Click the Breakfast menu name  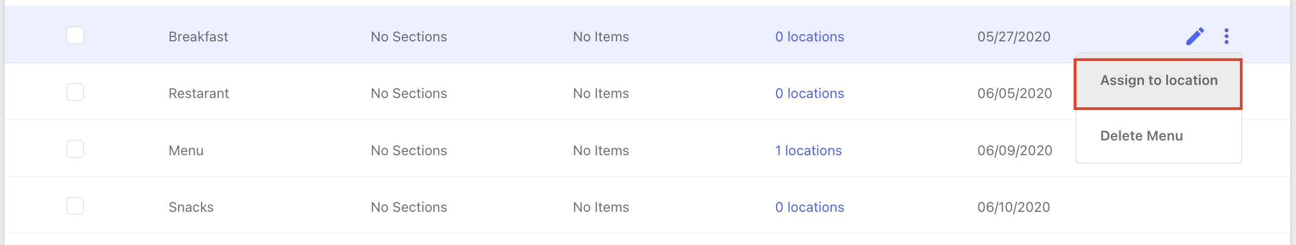pyautogui.click(x=198, y=37)
